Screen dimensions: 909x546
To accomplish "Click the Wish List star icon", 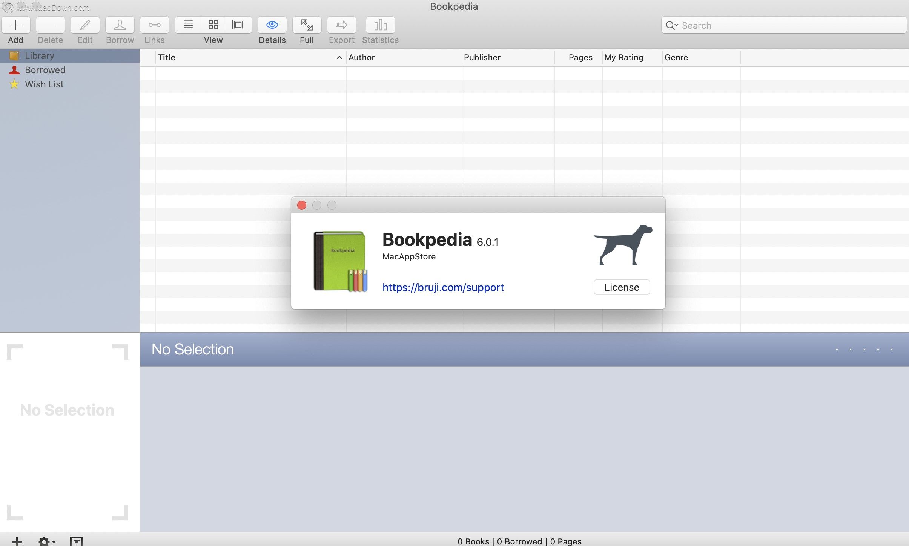I will 14,84.
